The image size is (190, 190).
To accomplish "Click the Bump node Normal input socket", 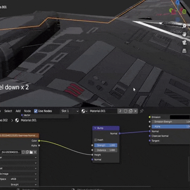I will coord(92,160).
